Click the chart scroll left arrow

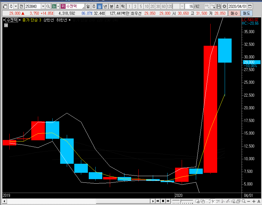pos(4,201)
